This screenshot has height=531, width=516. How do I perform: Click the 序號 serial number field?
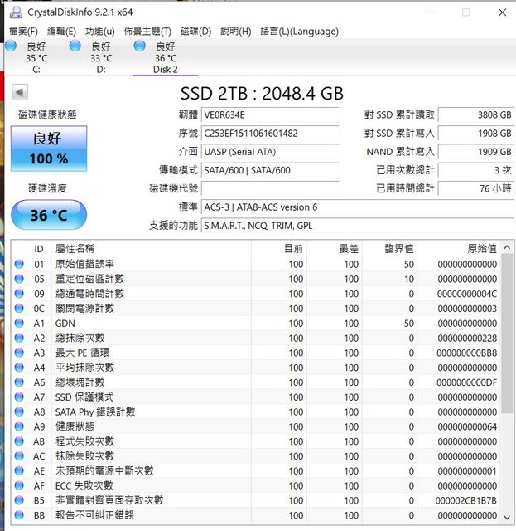pyautogui.click(x=270, y=134)
